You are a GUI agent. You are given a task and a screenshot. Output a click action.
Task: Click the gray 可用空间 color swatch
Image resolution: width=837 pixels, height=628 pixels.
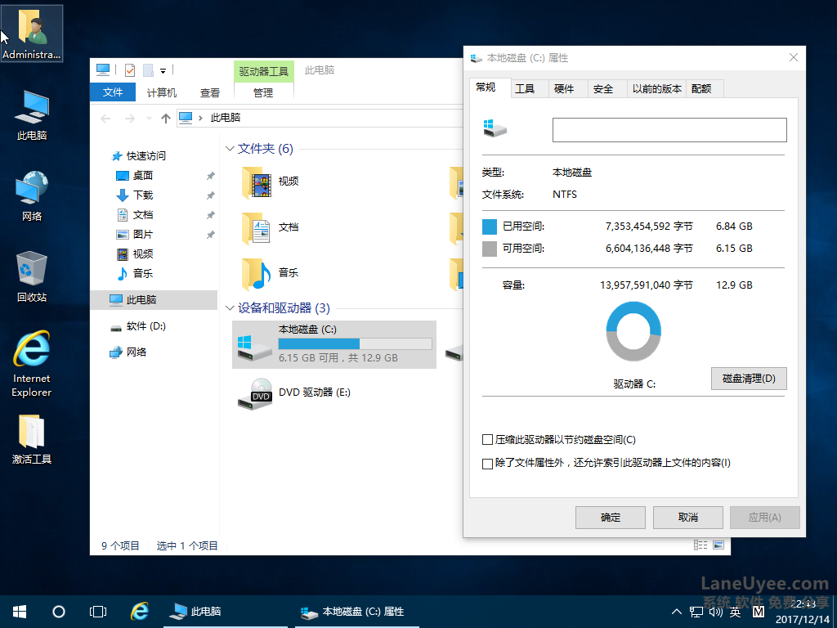490,249
